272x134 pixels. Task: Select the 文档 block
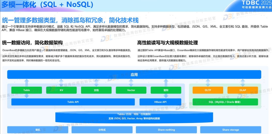click(x=96, y=90)
